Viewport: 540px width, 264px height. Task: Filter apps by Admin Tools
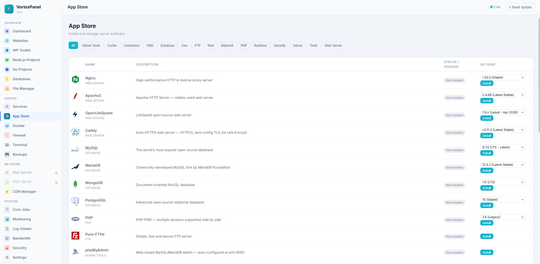[x=91, y=46]
